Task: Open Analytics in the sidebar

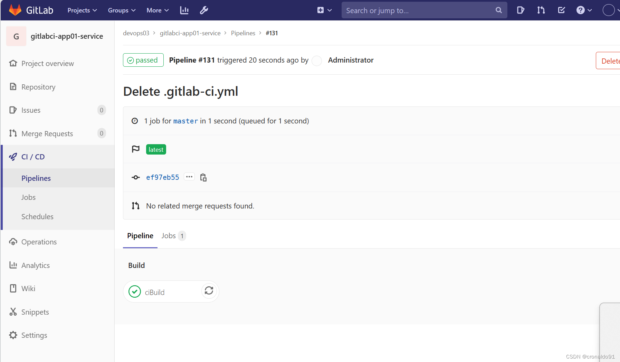Action: pos(36,266)
